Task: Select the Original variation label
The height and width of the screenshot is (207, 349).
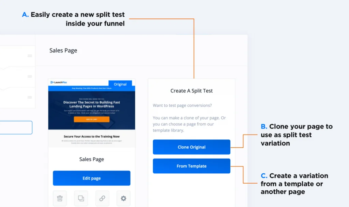Action: point(120,84)
